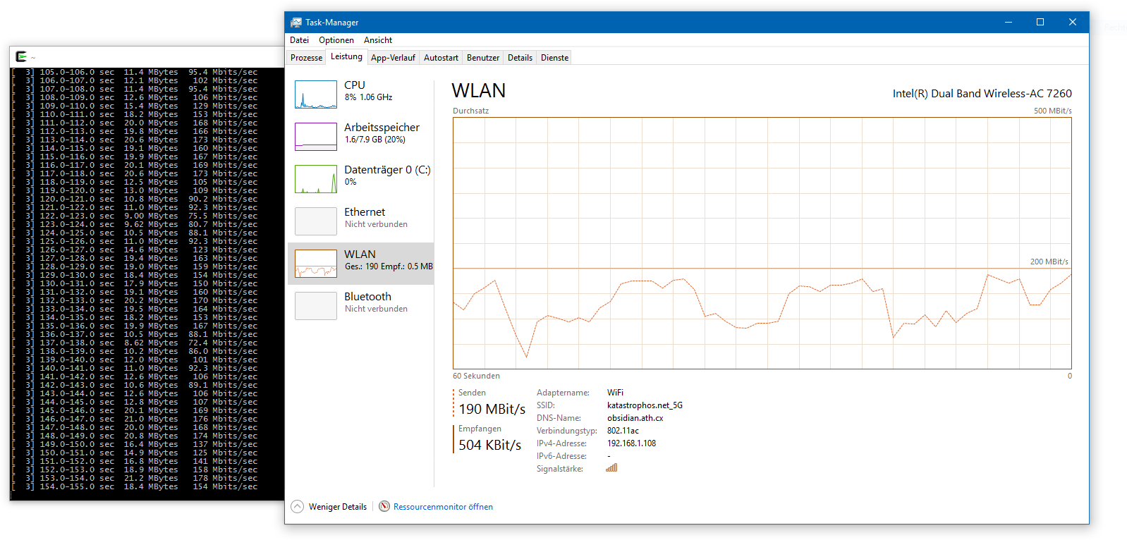1127x540 pixels.
Task: Click the Signalstärke signal bars icon
Action: click(611, 467)
